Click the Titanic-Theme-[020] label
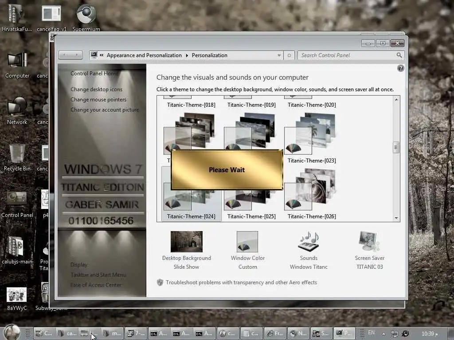The image size is (454, 340). [312, 104]
